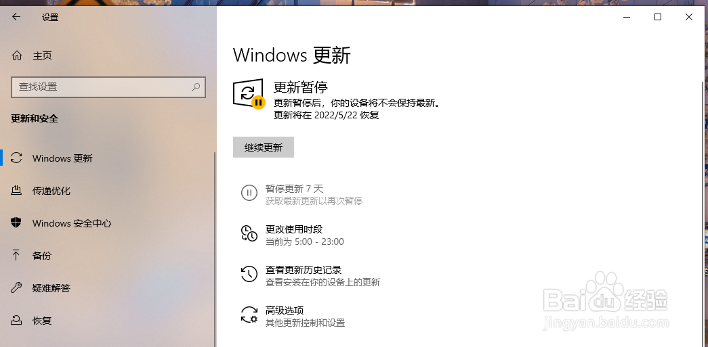Click the gear sync icon for 高级选项

(x=249, y=315)
